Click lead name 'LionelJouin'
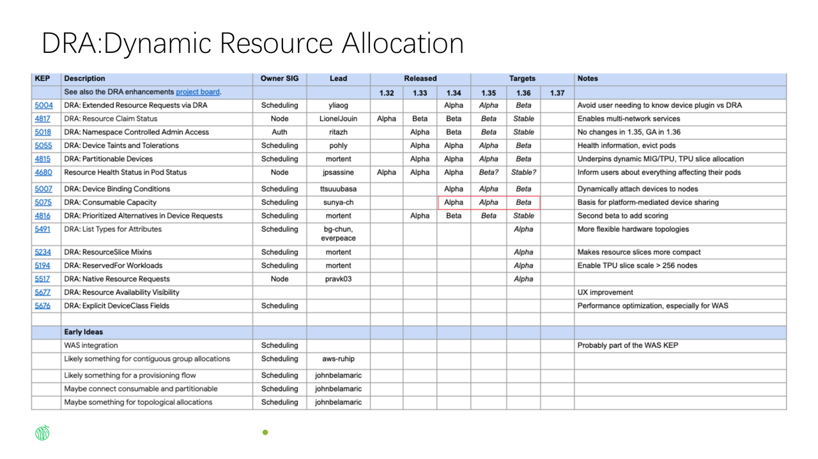The height and width of the screenshot is (459, 818). [338, 119]
